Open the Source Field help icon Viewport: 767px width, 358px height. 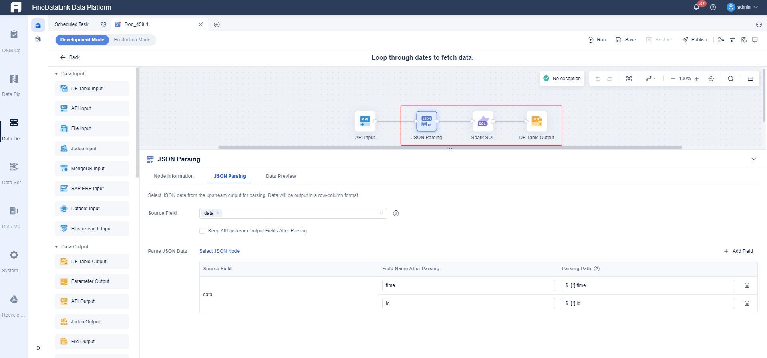click(x=396, y=213)
